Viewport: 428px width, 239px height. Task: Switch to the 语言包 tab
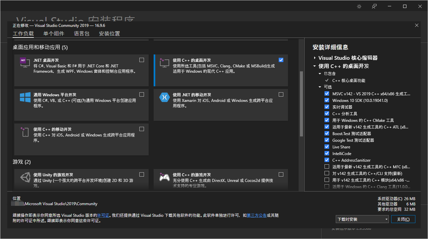click(x=82, y=34)
